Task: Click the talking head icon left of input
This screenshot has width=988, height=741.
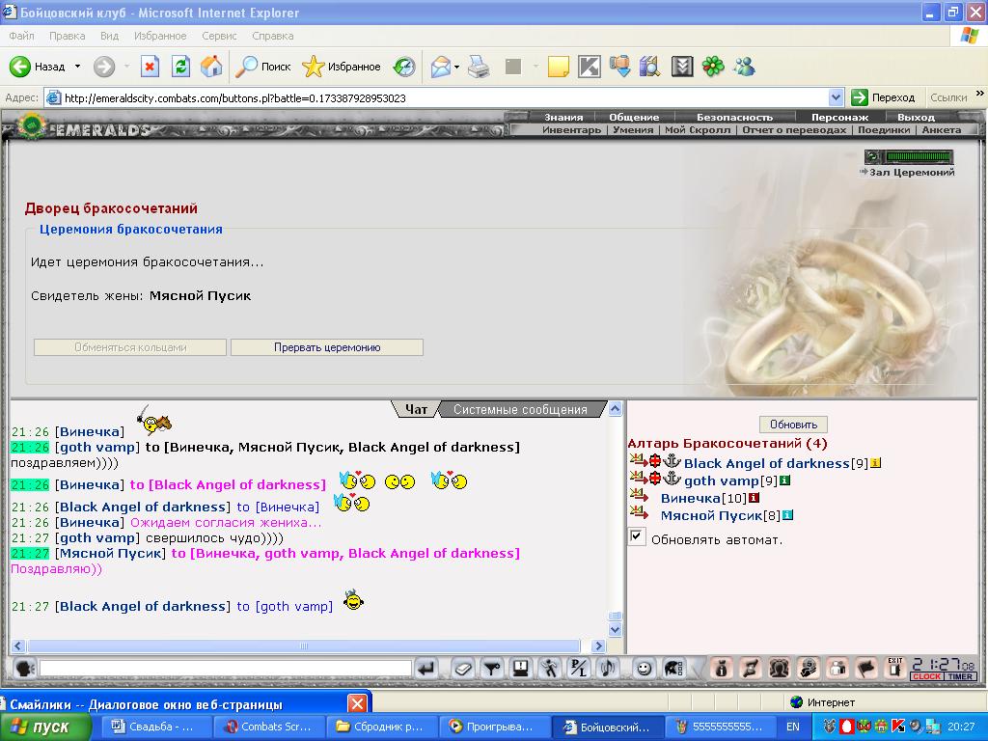Action: (24, 668)
